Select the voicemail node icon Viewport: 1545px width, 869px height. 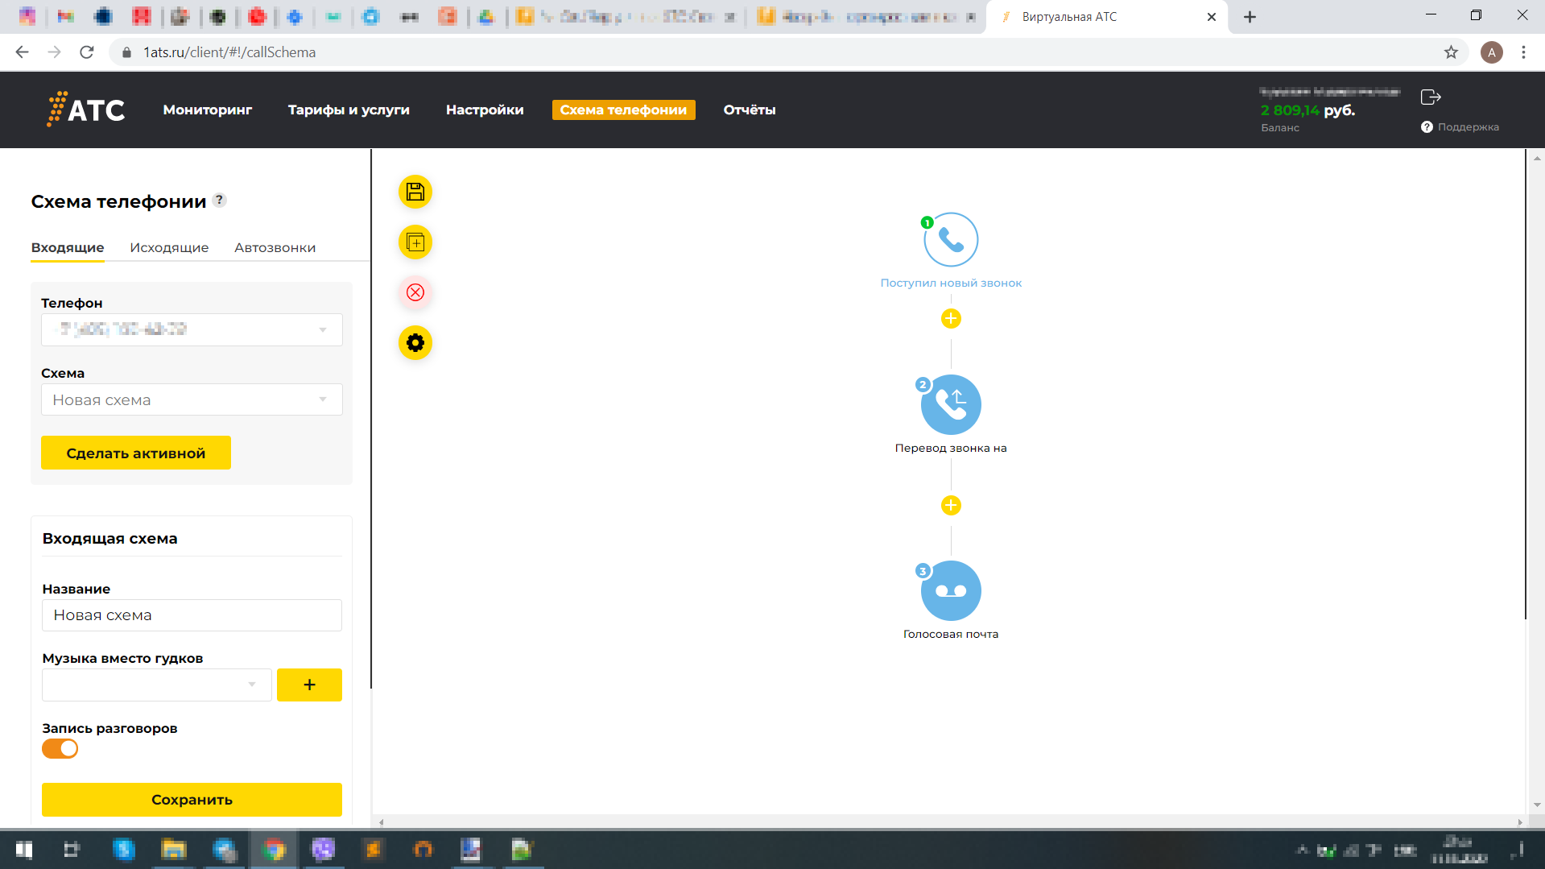click(x=951, y=590)
